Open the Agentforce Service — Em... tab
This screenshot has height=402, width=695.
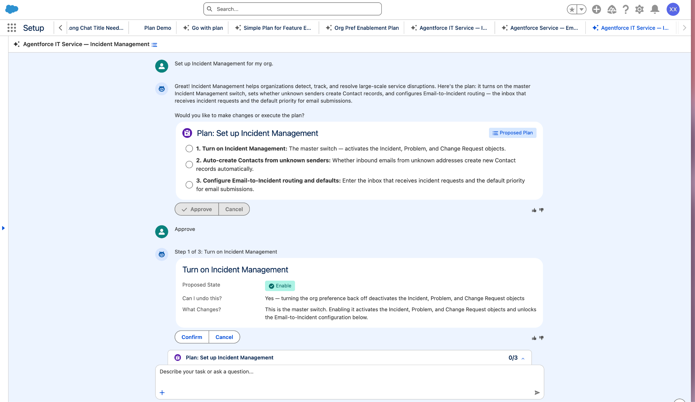click(x=540, y=28)
